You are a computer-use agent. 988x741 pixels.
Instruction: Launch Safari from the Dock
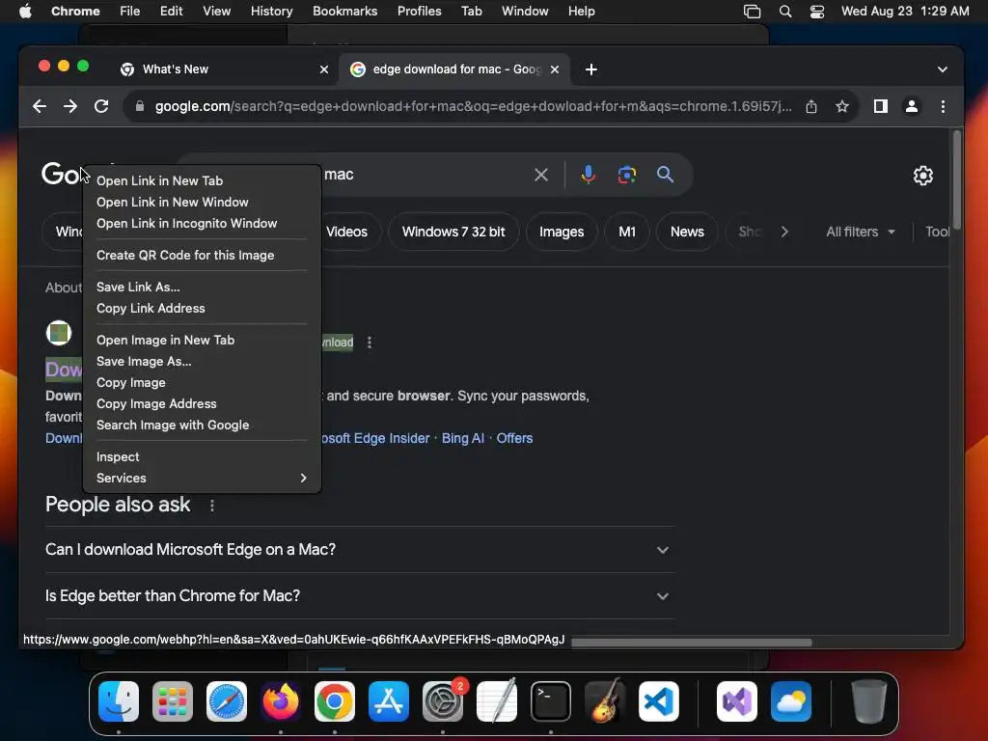click(x=227, y=701)
